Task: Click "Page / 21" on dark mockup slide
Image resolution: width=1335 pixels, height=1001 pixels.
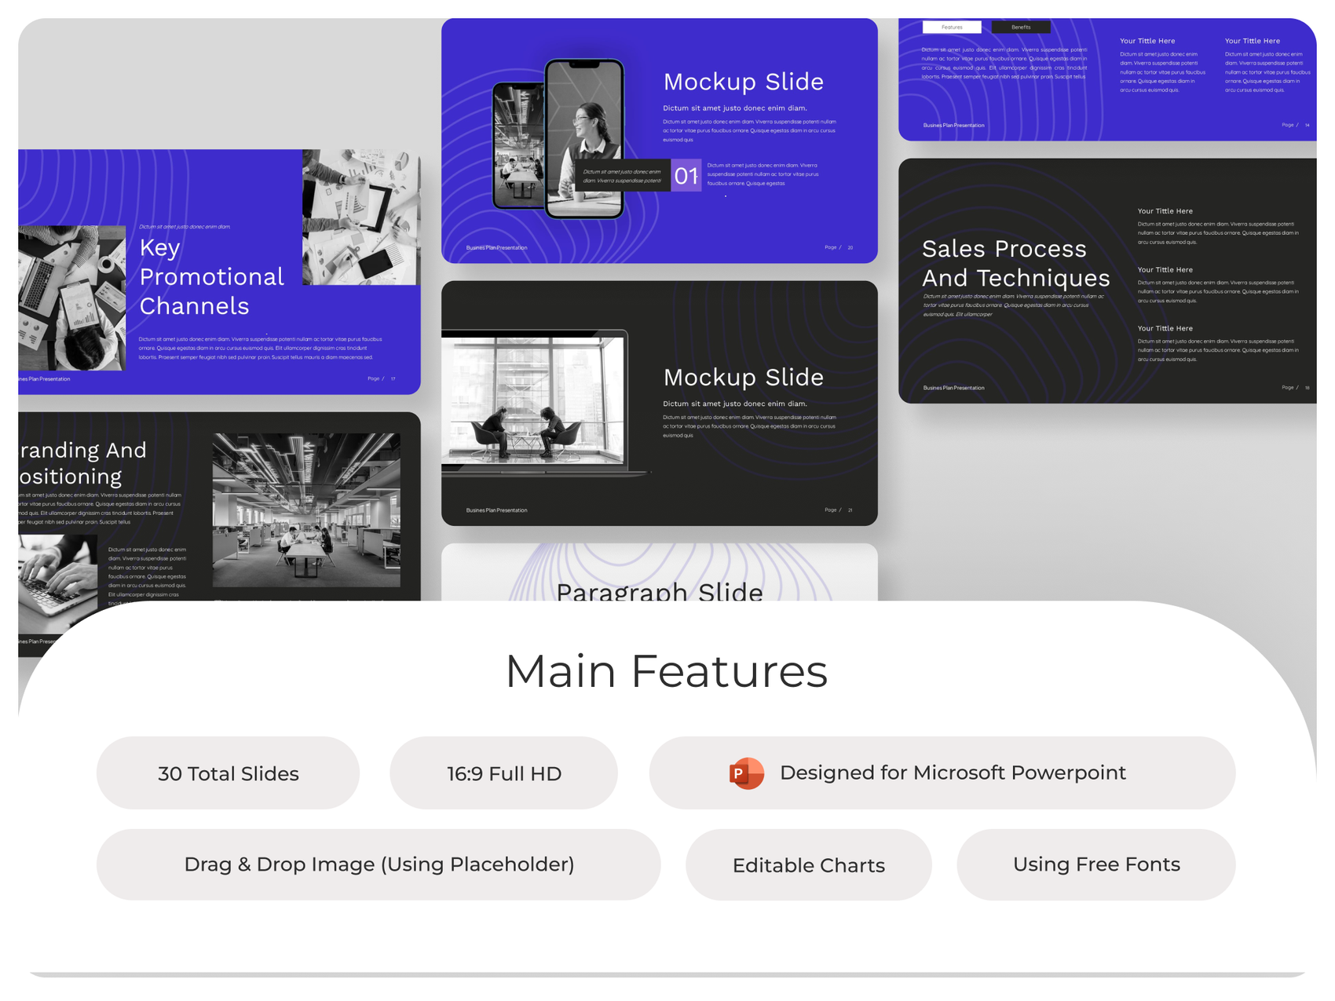Action: point(839,510)
